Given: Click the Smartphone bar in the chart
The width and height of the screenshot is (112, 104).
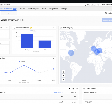Looking at the screenshot, I should pos(45,44).
